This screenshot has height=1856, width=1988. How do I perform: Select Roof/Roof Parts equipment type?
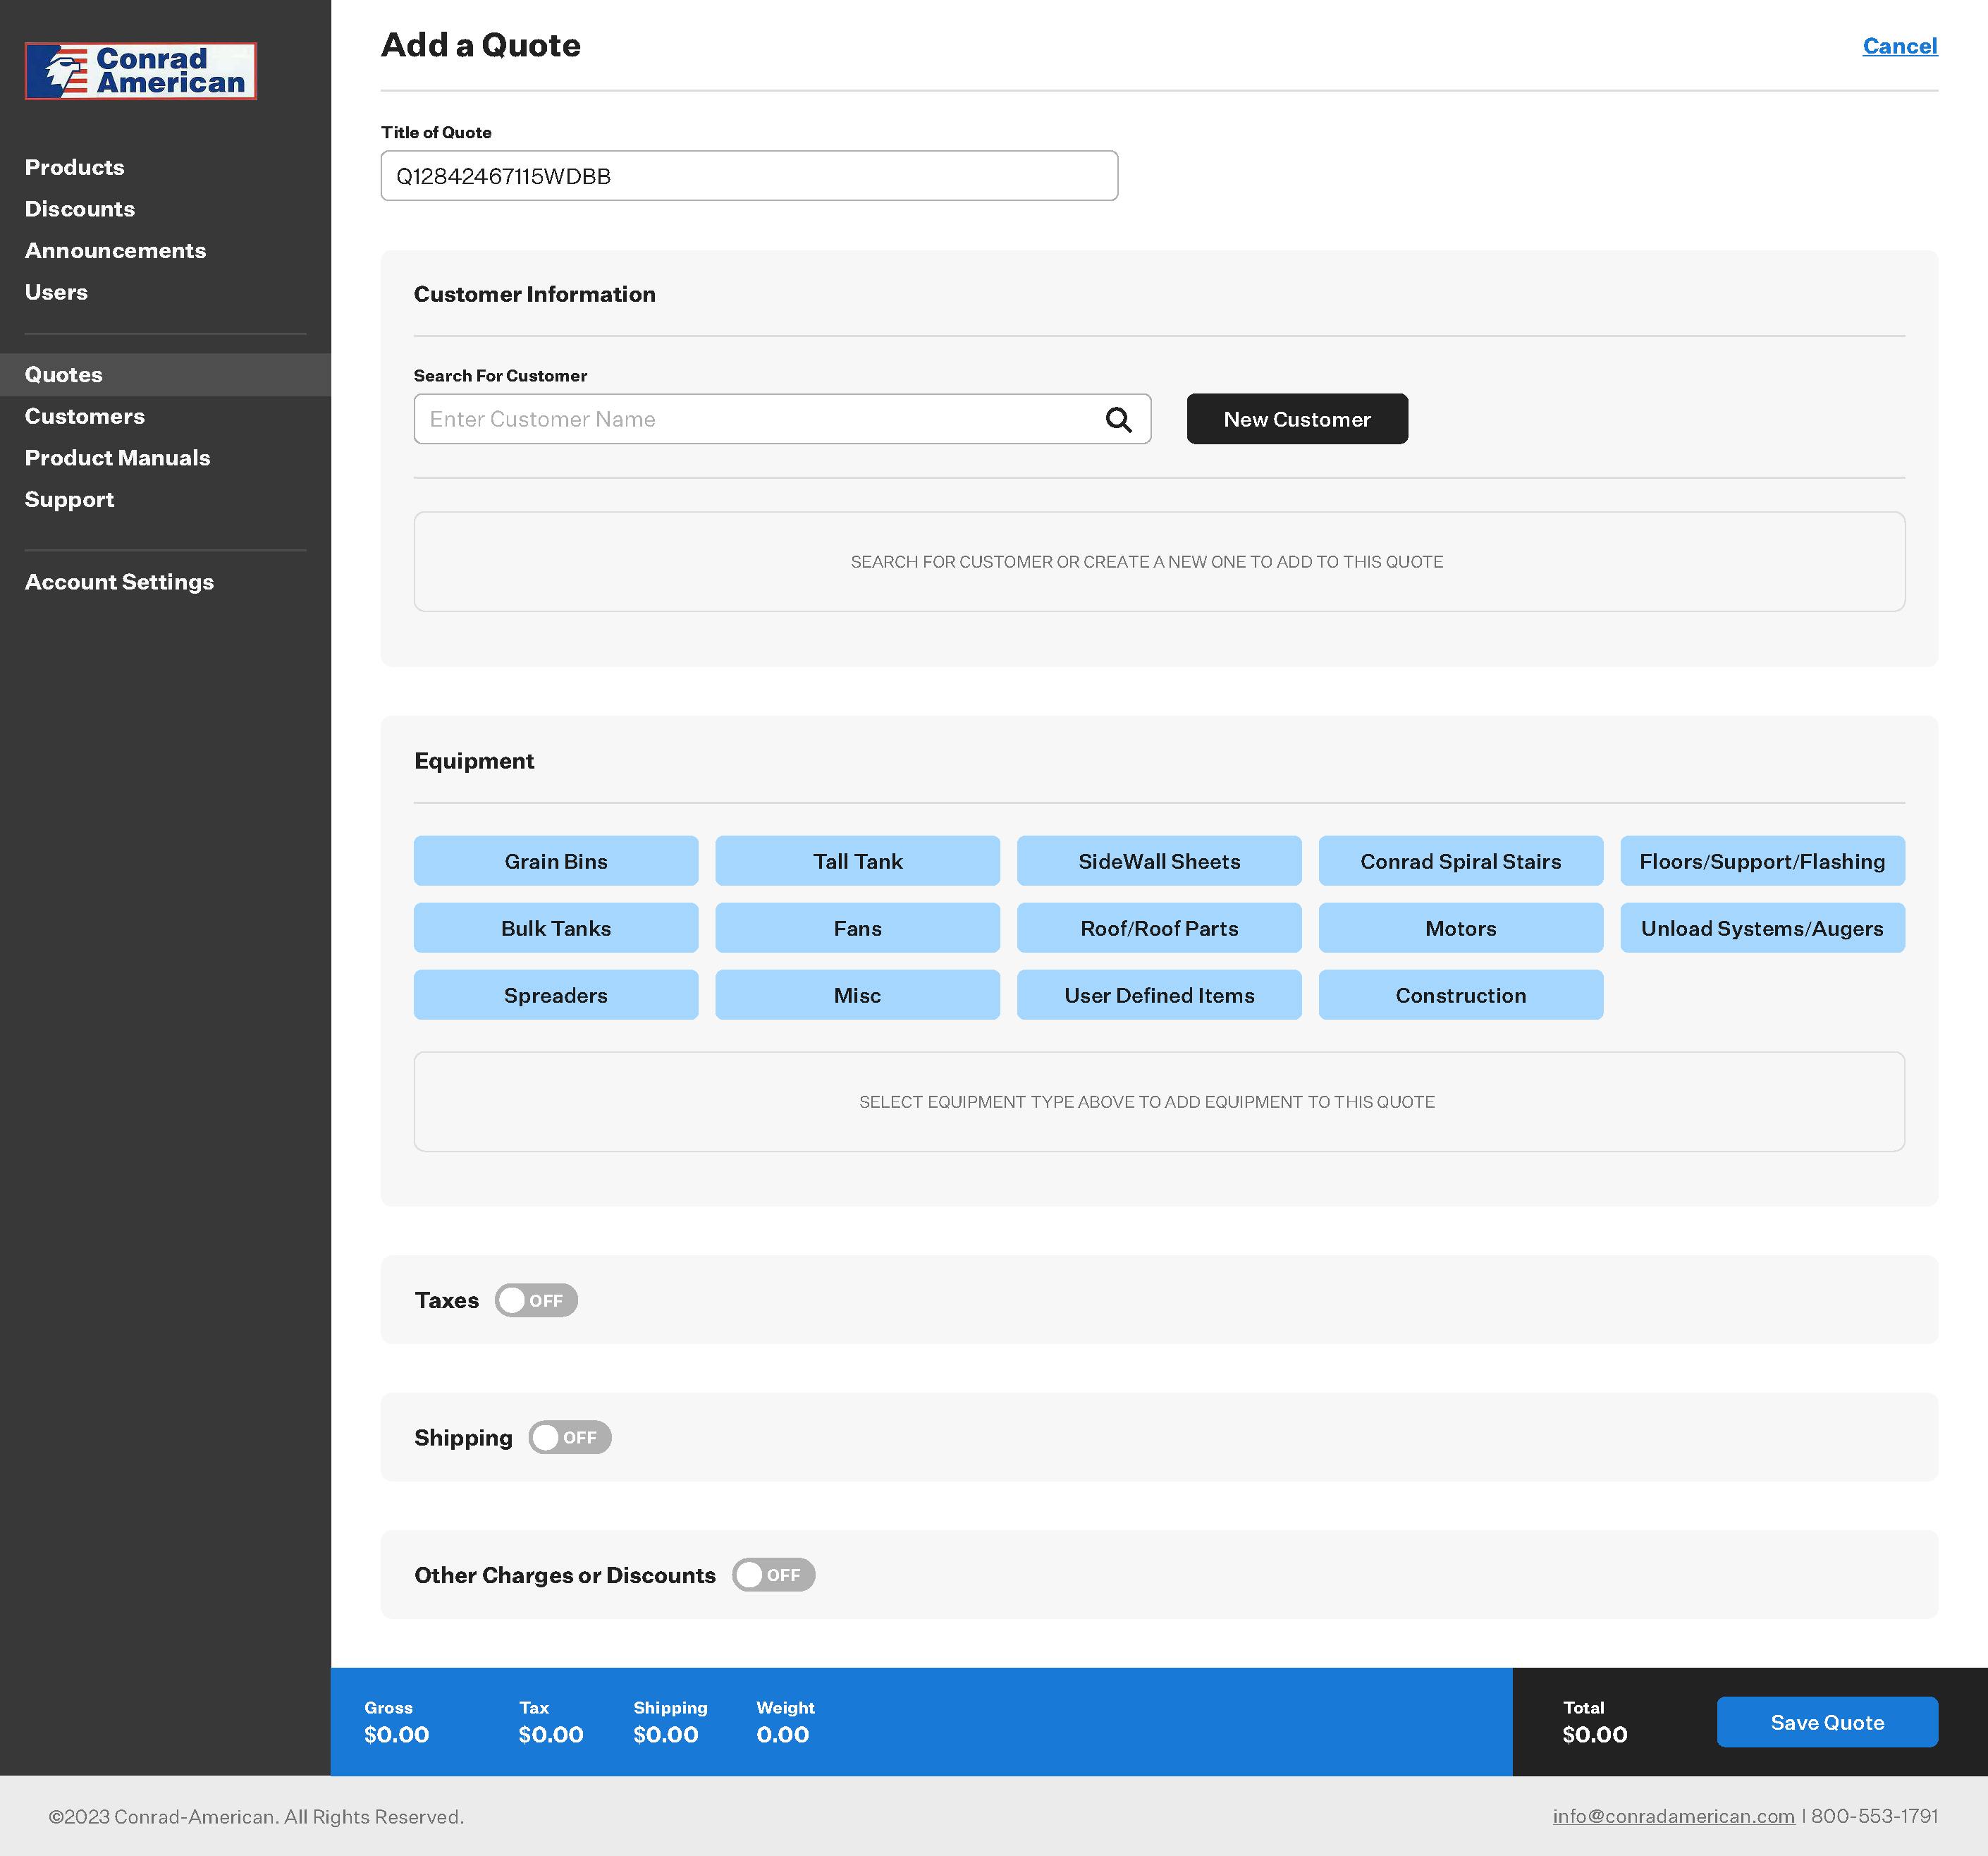1159,927
